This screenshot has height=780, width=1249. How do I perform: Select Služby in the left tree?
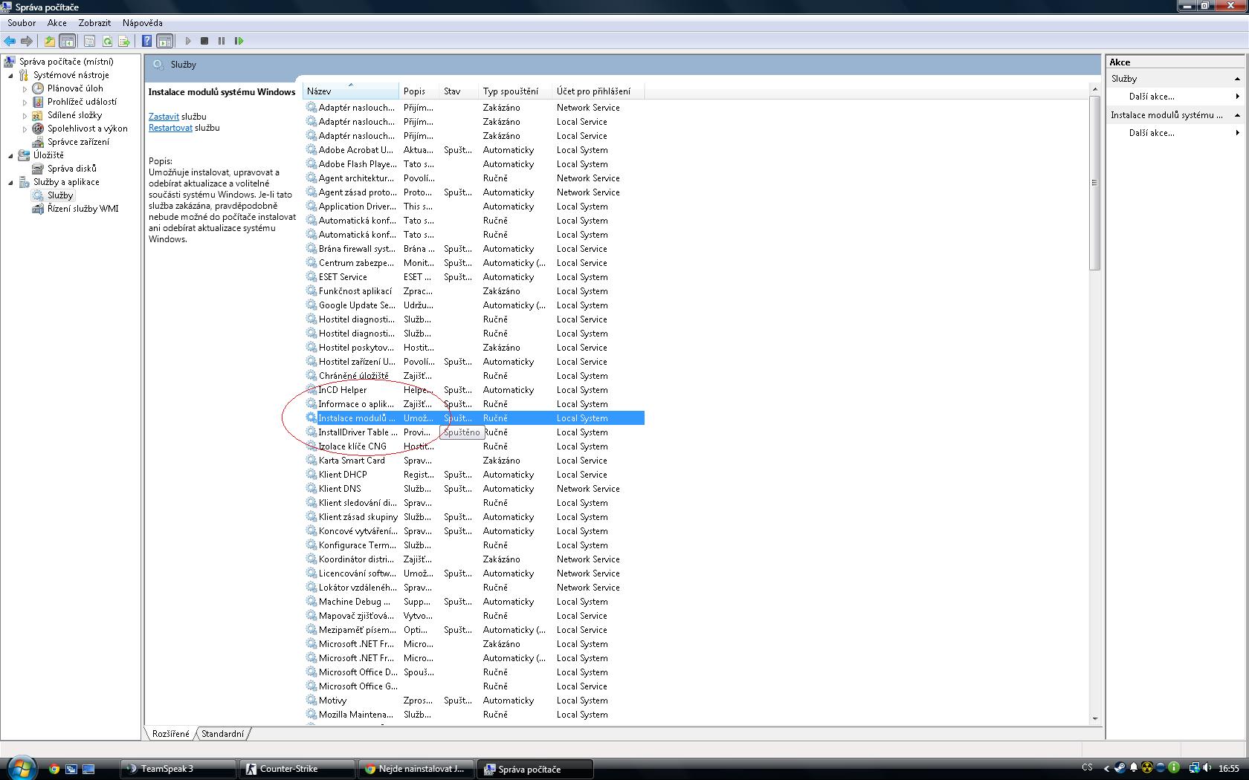60,195
